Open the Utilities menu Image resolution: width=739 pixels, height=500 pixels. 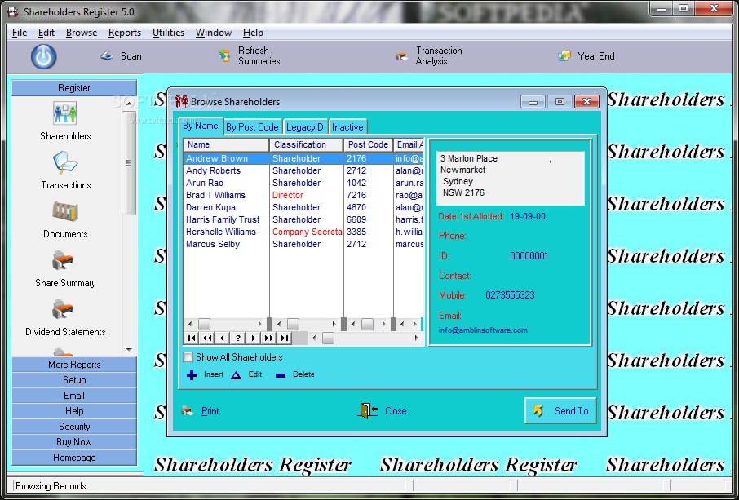coord(168,33)
